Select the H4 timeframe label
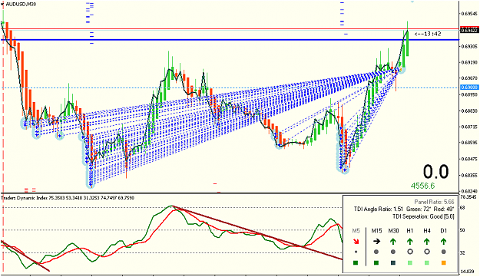 427,231
